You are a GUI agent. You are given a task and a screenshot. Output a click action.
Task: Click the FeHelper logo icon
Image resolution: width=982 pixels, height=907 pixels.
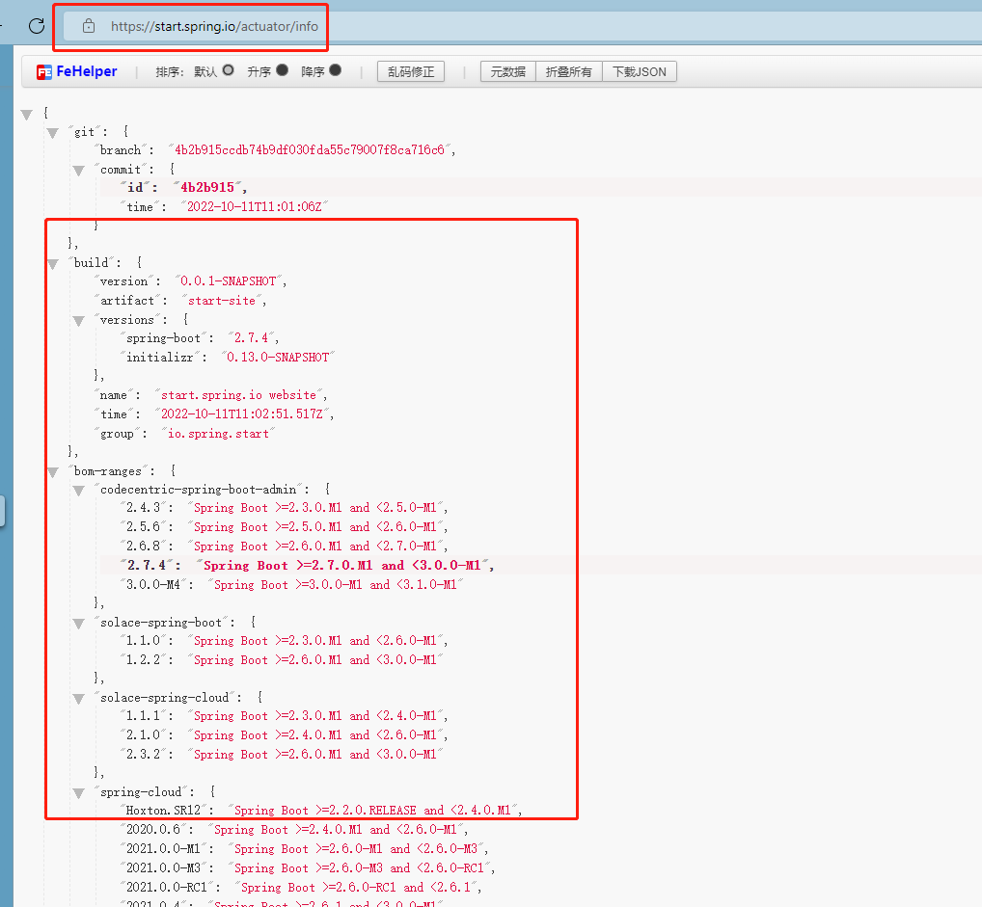click(x=43, y=72)
